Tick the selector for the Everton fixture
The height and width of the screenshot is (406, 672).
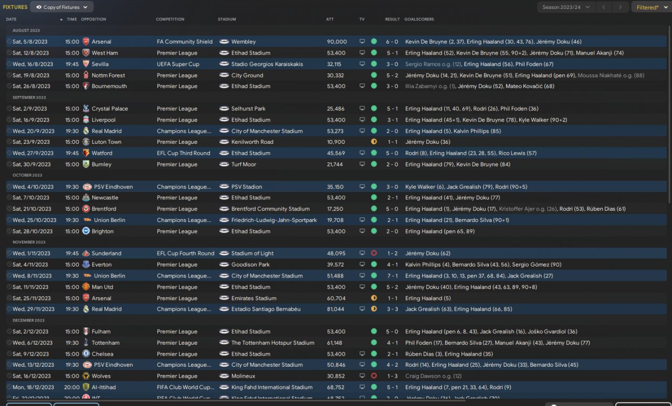click(x=9, y=265)
